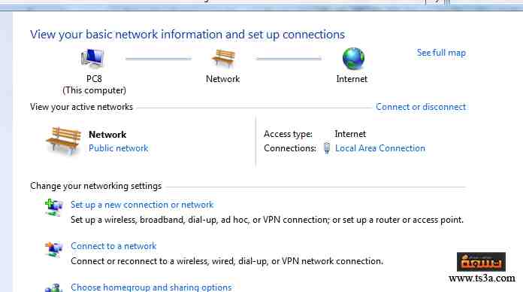Click the bold Network name in active networks
Screen dimensions: 523x292
[107, 134]
